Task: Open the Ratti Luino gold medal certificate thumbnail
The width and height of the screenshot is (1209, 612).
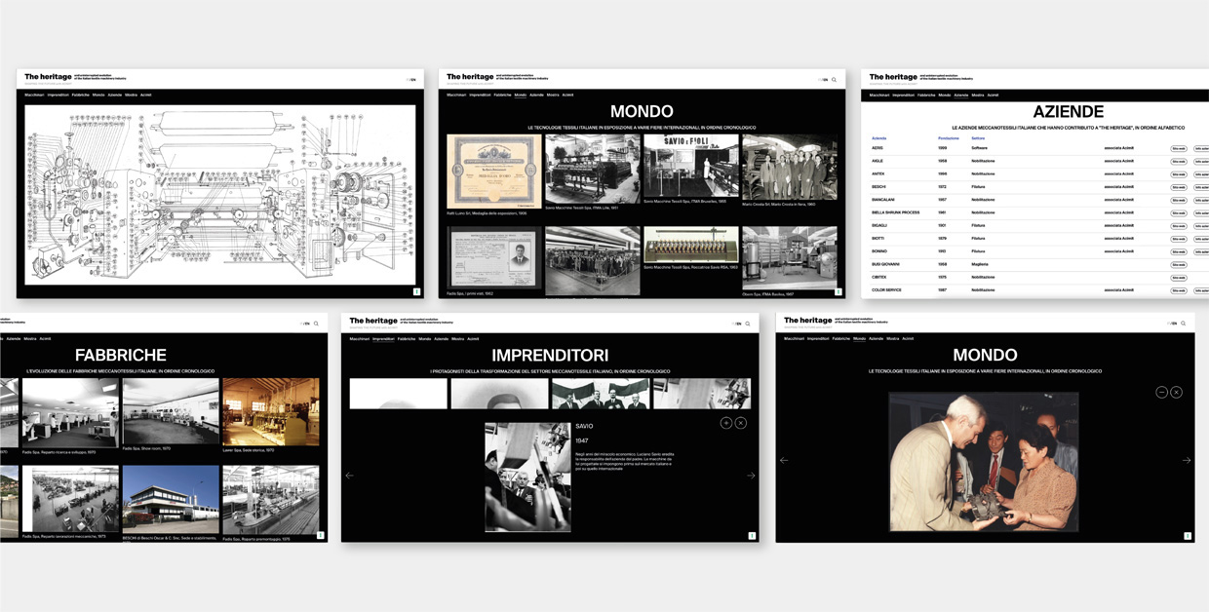Action: 493,171
